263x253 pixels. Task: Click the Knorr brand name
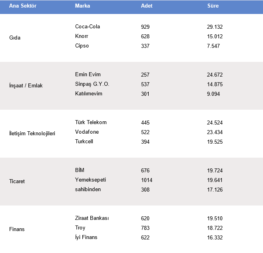click(x=82, y=36)
